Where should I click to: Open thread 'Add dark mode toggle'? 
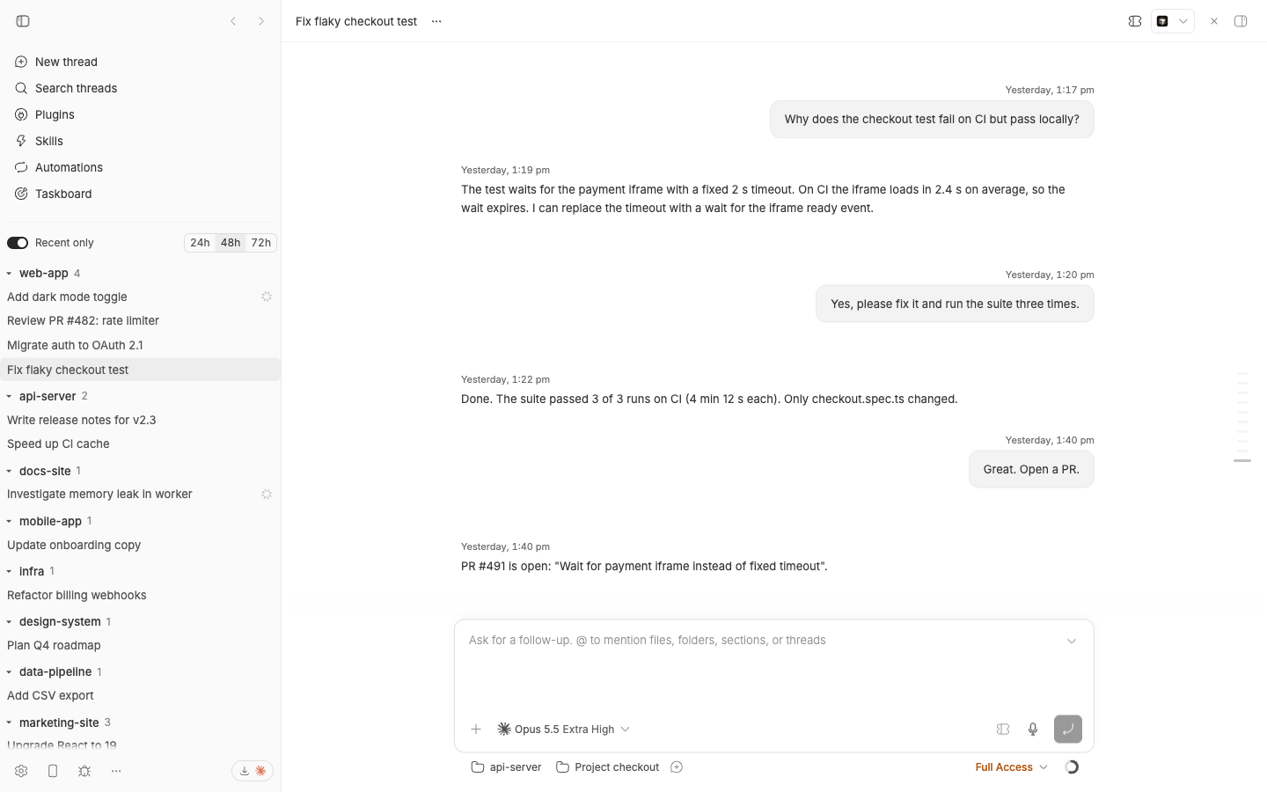(x=141, y=297)
